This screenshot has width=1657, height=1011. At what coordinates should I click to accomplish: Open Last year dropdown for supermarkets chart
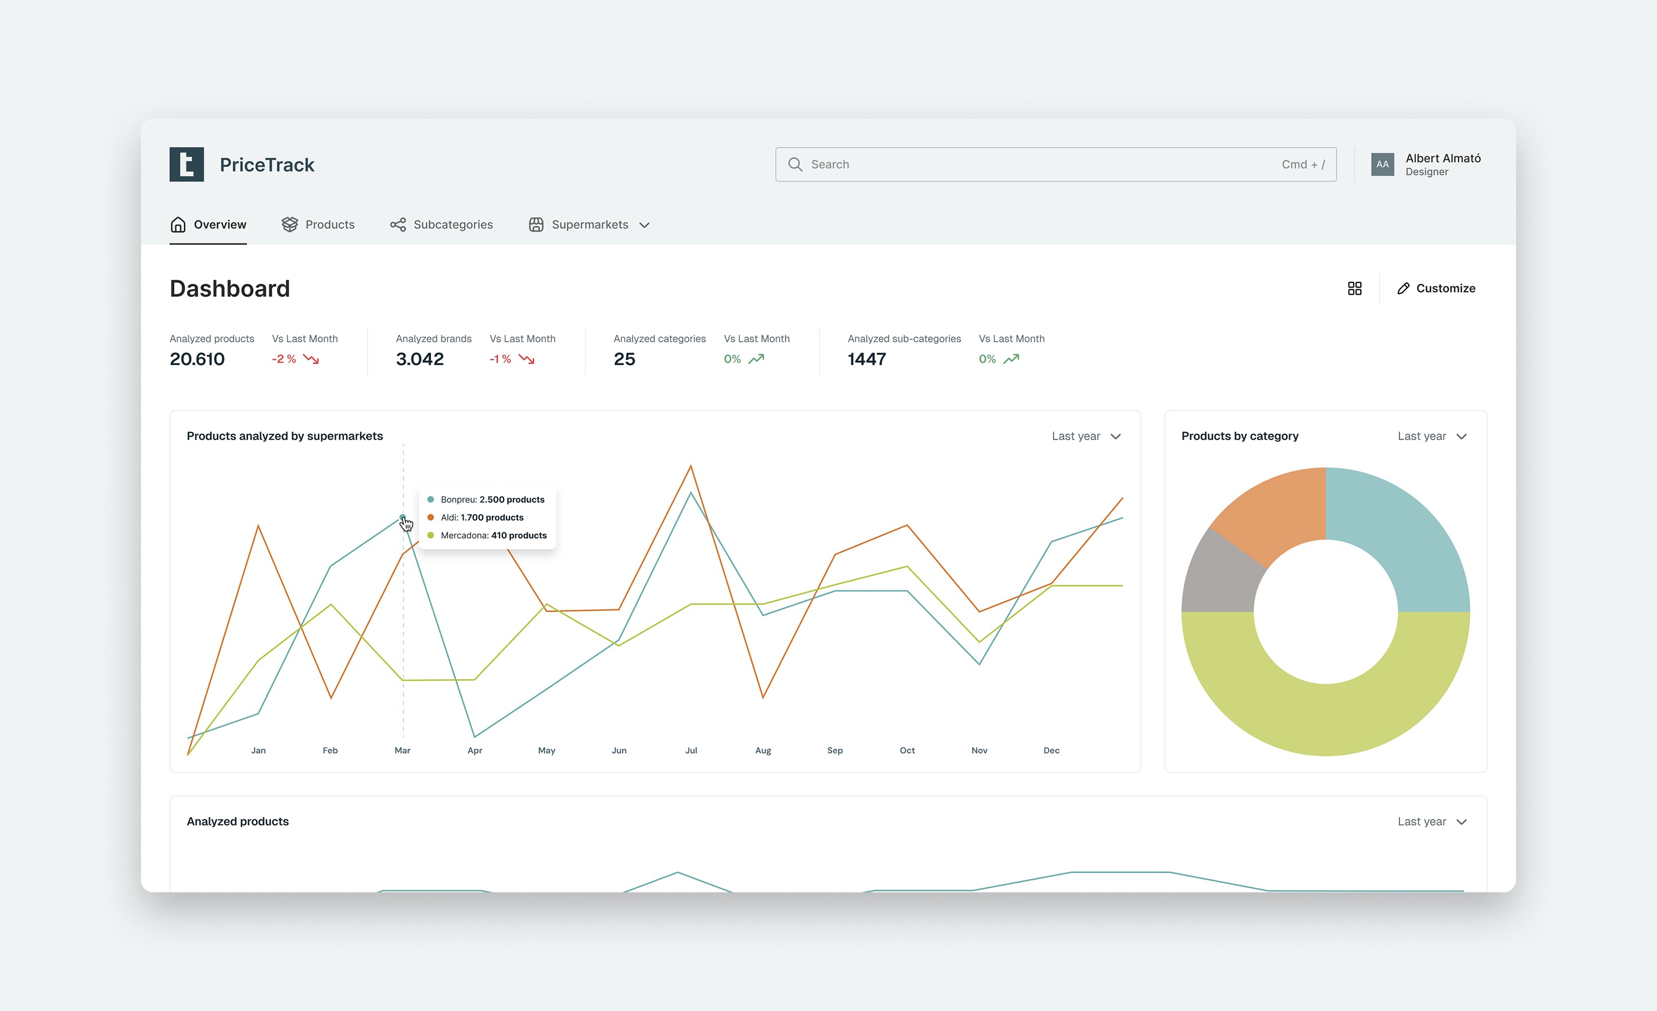[x=1086, y=436]
